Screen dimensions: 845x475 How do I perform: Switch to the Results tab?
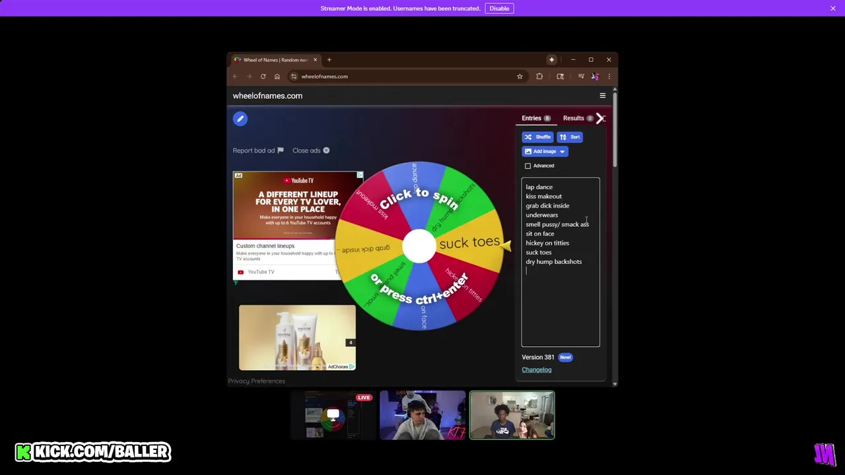pos(578,118)
